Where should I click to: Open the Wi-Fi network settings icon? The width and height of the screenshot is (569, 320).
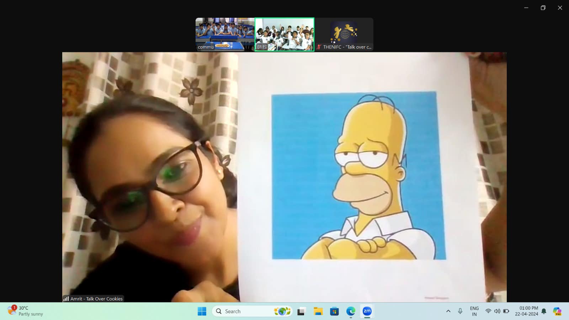point(488,311)
